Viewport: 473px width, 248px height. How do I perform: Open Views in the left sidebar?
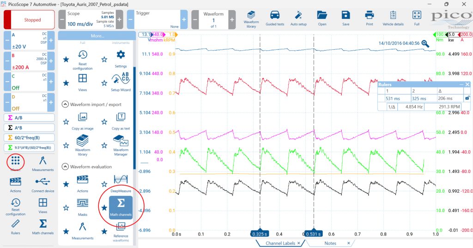coord(43,206)
